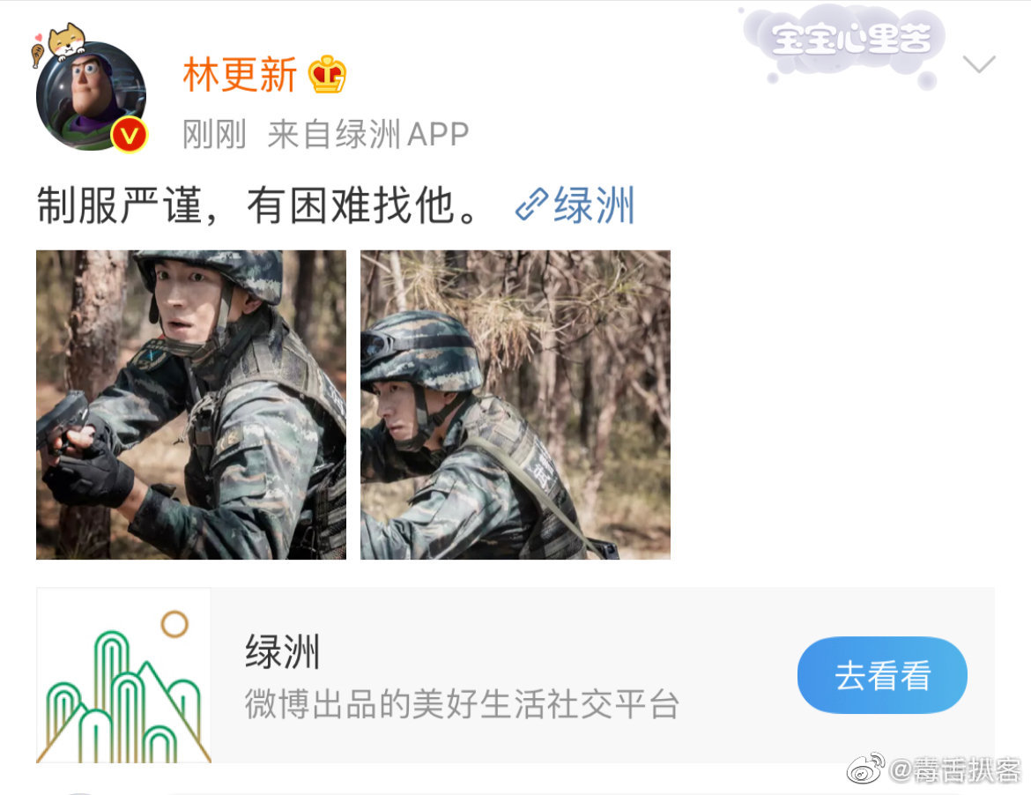The image size is (1031, 795).
Task: Open 林更新's Buzz Lightyear profile avatar
Action: pyautogui.click(x=91, y=96)
